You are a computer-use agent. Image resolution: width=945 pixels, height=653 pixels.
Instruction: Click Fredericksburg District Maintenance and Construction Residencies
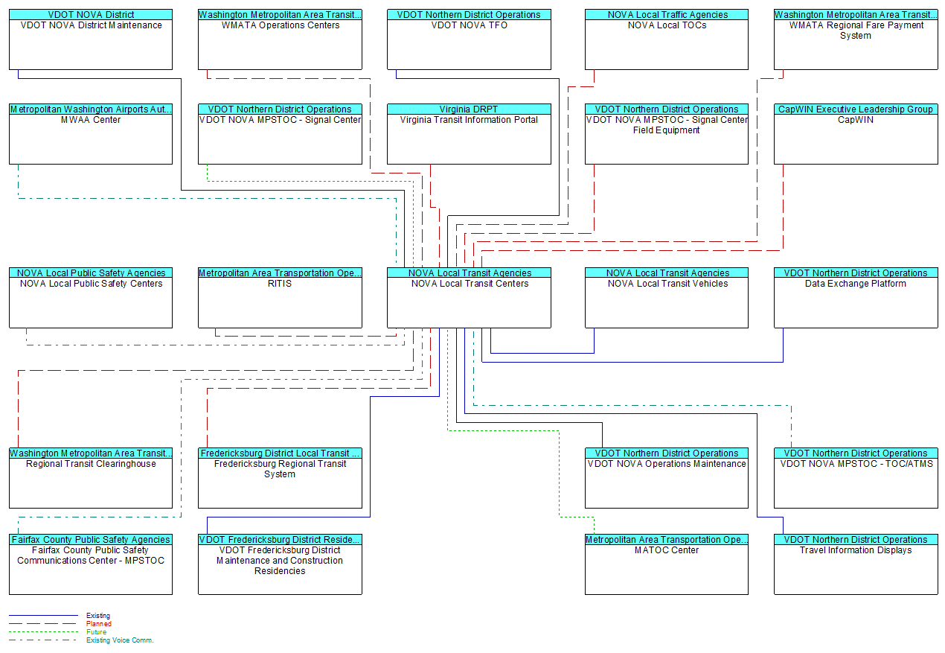click(x=280, y=564)
